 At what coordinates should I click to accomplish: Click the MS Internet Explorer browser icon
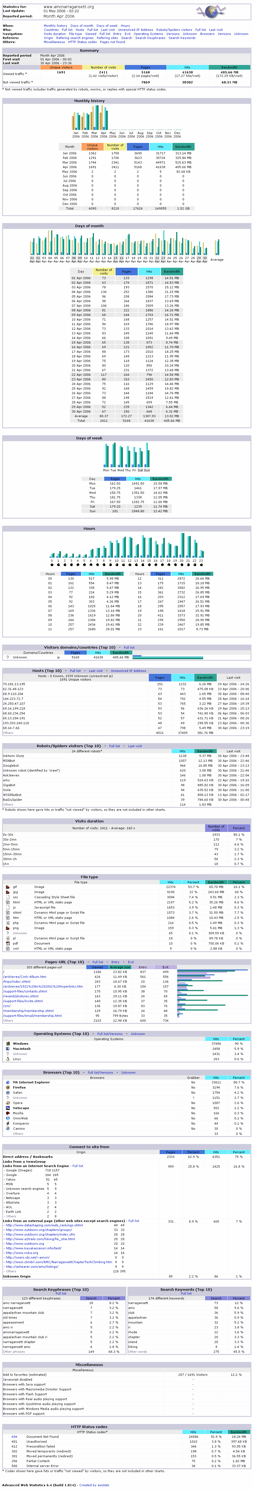point(7,1082)
